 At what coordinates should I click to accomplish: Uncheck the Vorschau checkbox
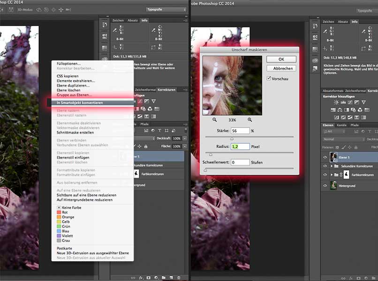tap(269, 79)
